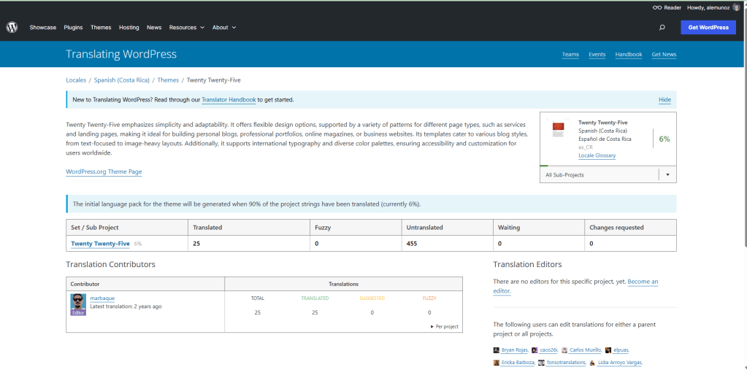Click fonsotranslations avatar image
Viewport: 747px width, 370px height.
tap(541, 363)
